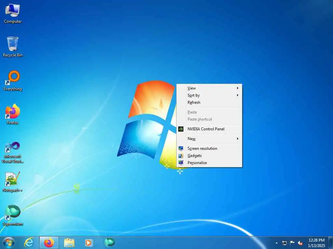Click the Personalize menu item icon
The image size is (333, 249).
coord(181,163)
